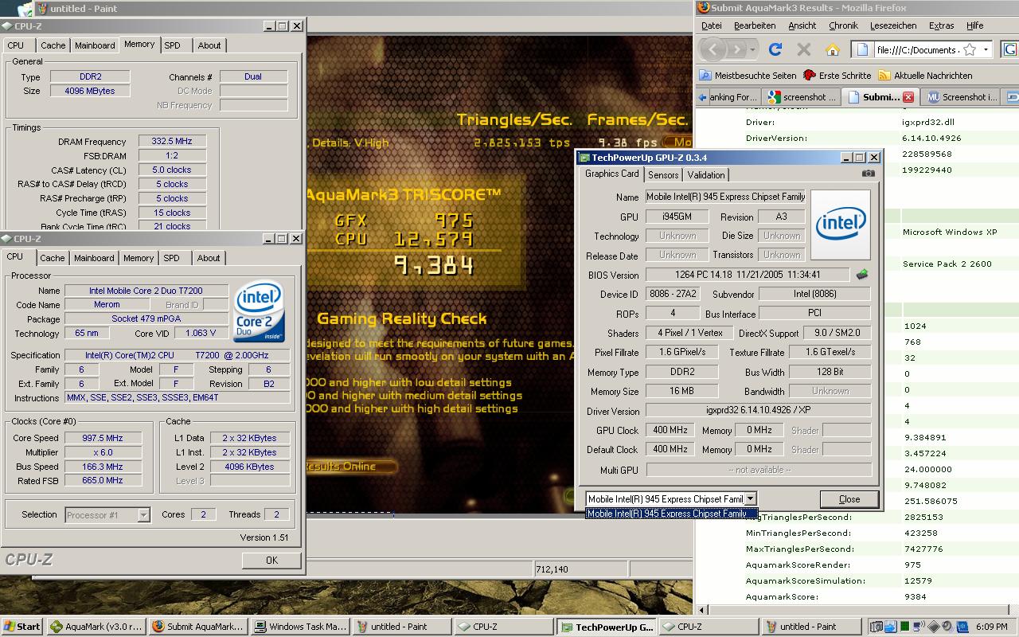Open the Windows Start menu
Image resolution: width=1019 pixels, height=637 pixels.
[x=22, y=627]
